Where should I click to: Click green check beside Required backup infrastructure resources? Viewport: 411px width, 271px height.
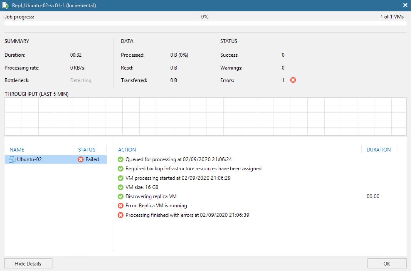(x=121, y=169)
